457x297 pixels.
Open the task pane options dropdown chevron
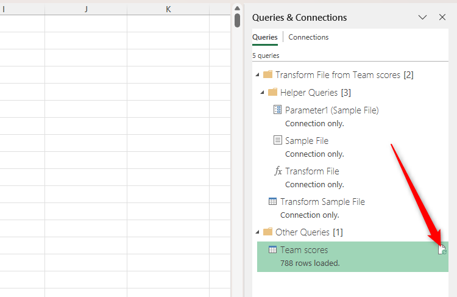tap(422, 18)
